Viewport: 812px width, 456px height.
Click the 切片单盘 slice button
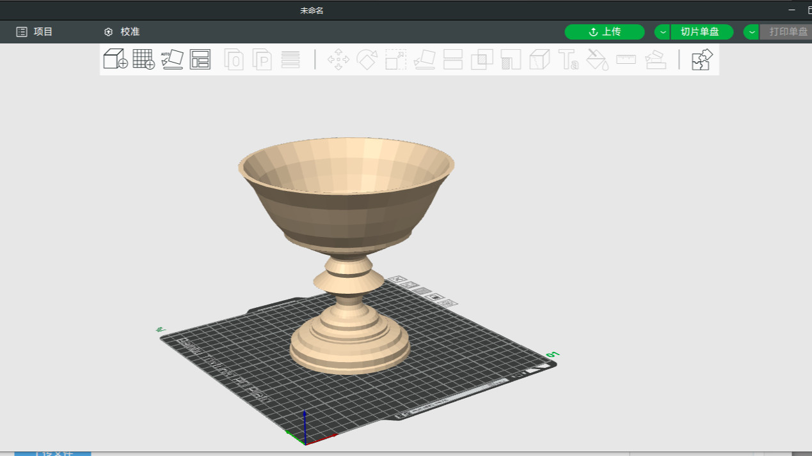(699, 32)
